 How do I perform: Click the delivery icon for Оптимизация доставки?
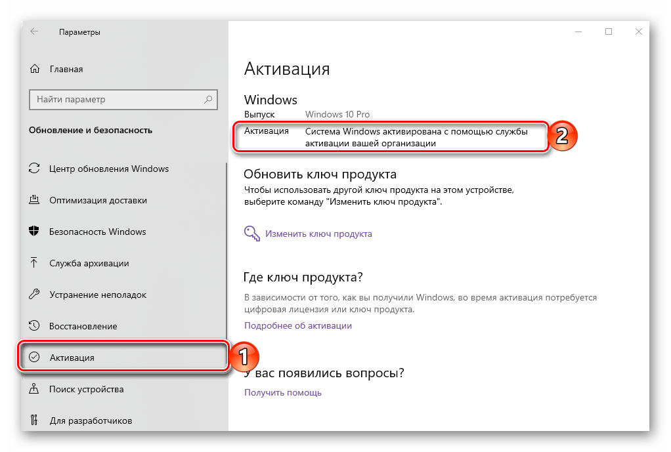tap(34, 199)
